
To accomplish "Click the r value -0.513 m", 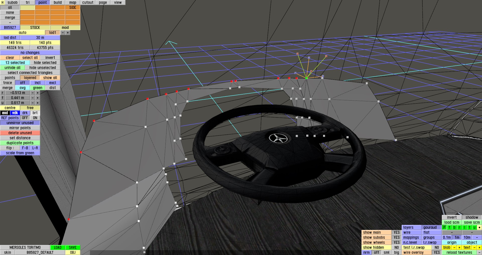I will [18, 93].
